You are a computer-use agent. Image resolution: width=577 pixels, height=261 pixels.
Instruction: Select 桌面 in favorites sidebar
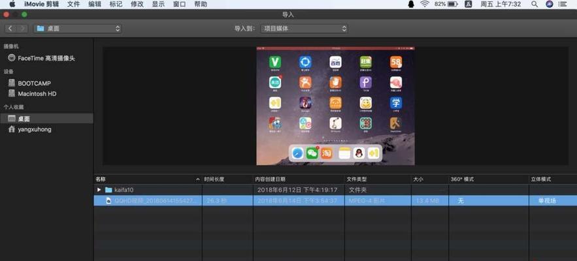pos(46,118)
